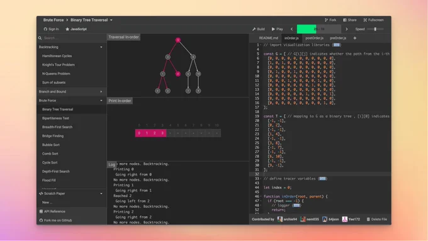Image resolution: width=428 pixels, height=241 pixels.
Task: Play the visualization
Action: (278, 29)
